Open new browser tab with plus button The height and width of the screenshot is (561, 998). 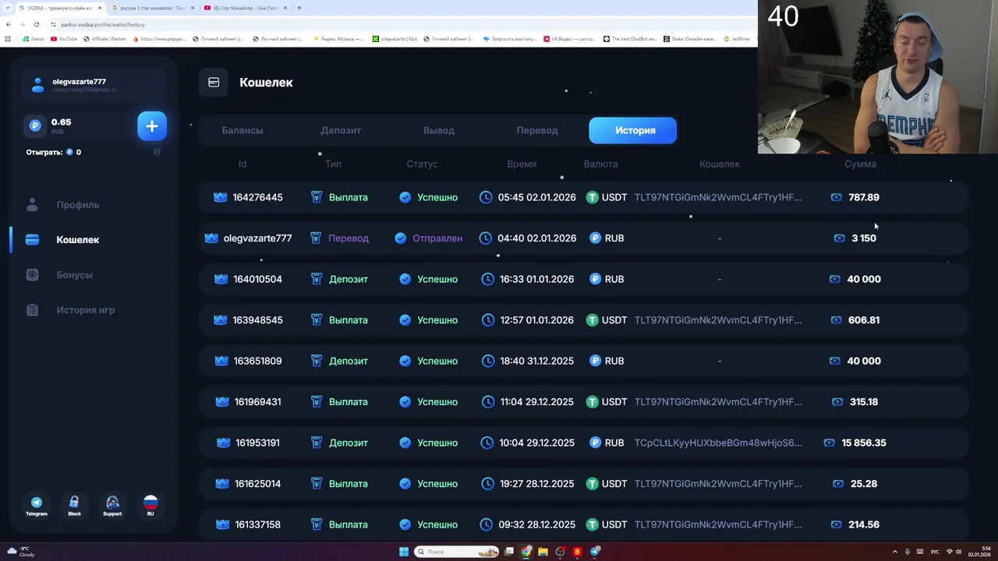pos(299,8)
